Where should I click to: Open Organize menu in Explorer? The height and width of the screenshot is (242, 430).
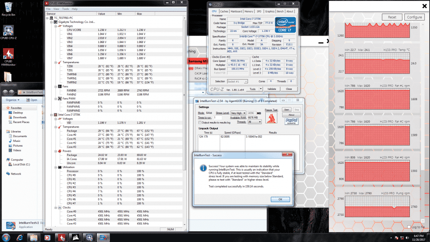point(12,100)
